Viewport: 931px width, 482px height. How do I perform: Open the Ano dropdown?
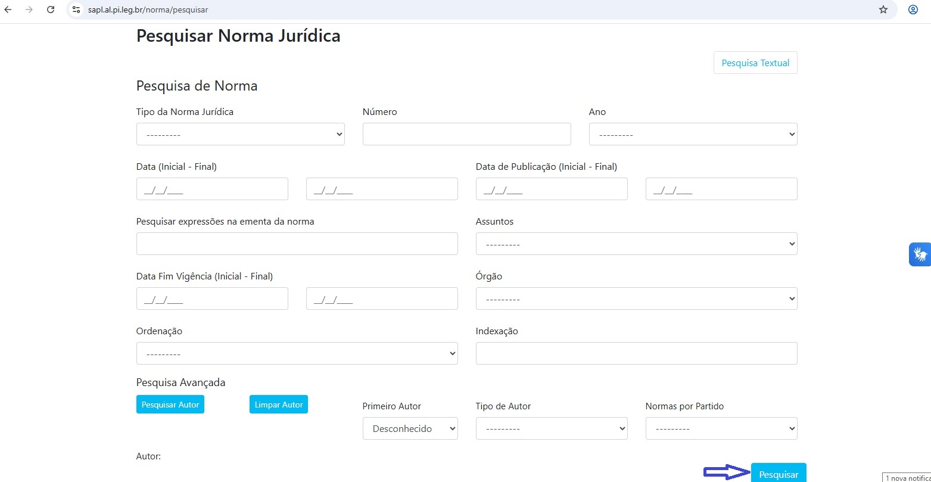click(692, 134)
